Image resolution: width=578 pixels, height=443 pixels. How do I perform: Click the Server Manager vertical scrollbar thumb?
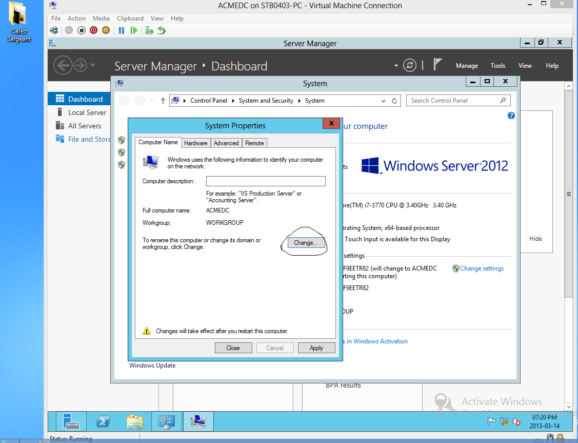(568, 194)
